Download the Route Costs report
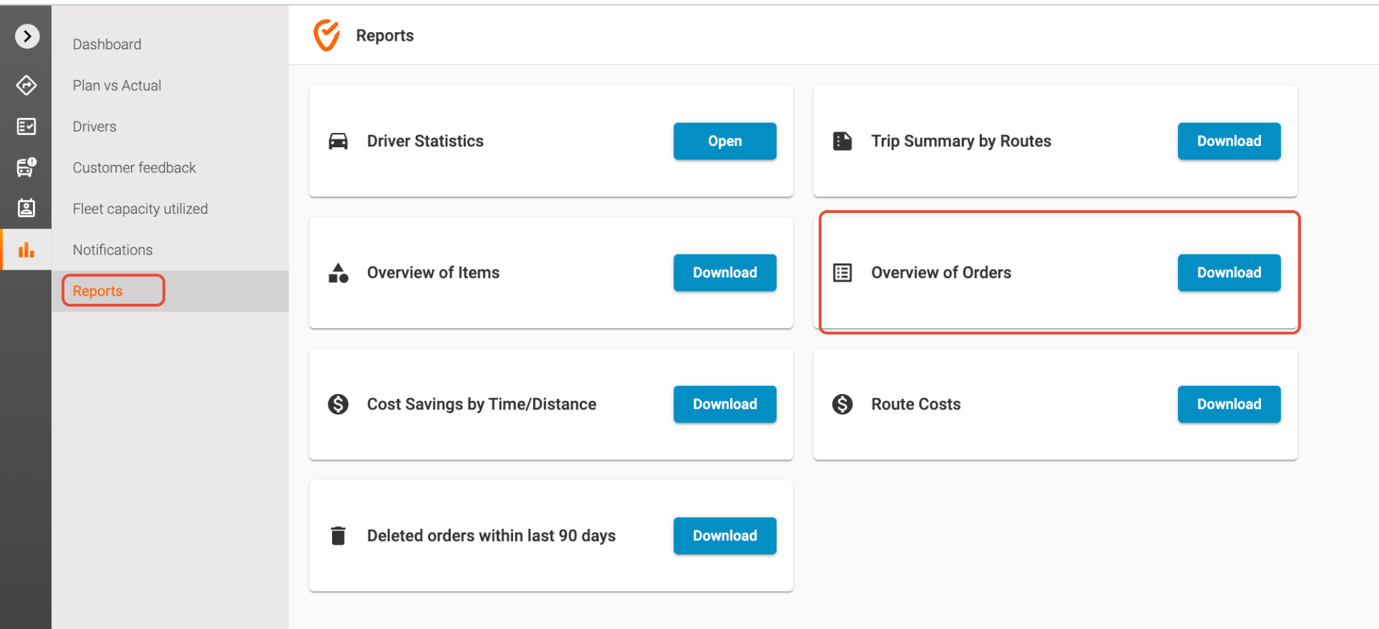This screenshot has height=629, width=1379. pos(1228,405)
